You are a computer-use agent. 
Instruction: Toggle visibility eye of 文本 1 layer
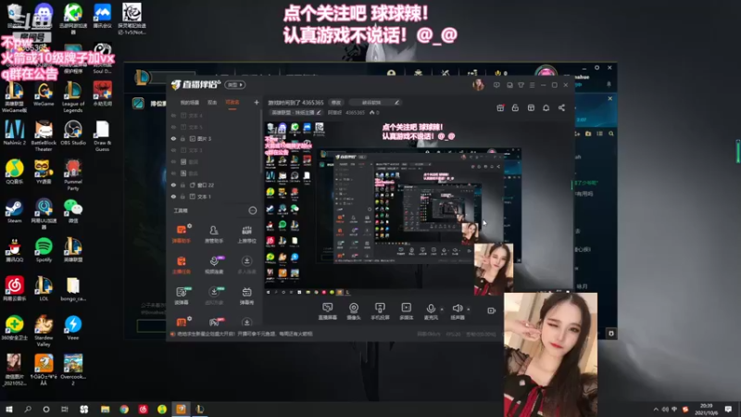point(173,196)
